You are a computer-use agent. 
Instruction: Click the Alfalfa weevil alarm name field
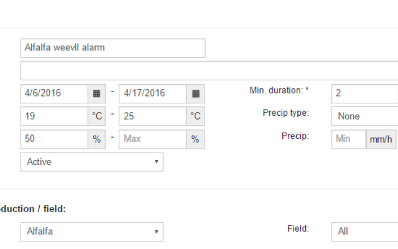(x=113, y=48)
